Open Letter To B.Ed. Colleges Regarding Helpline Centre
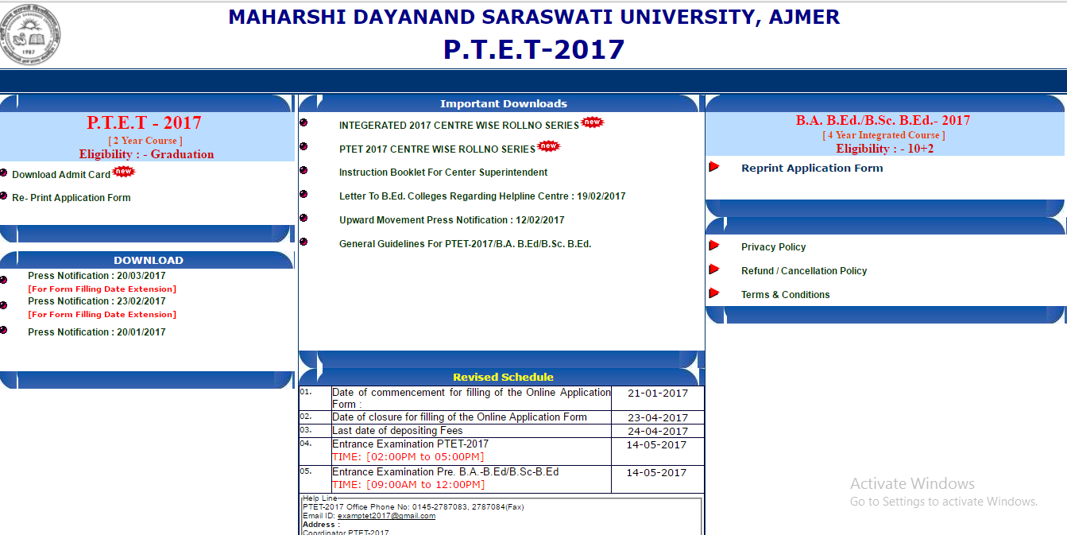1067x535 pixels. pos(482,196)
